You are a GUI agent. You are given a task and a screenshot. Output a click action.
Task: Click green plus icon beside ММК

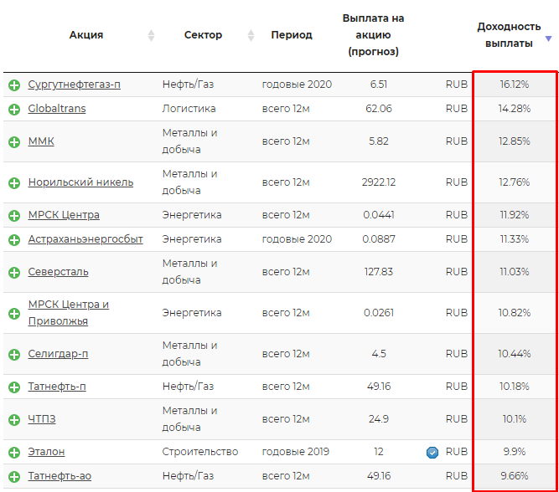(x=14, y=142)
